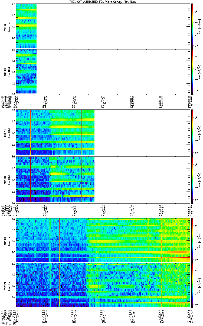Click the THA B-perpendicular panel color bar
The image size is (203, 326).
coord(192,26)
